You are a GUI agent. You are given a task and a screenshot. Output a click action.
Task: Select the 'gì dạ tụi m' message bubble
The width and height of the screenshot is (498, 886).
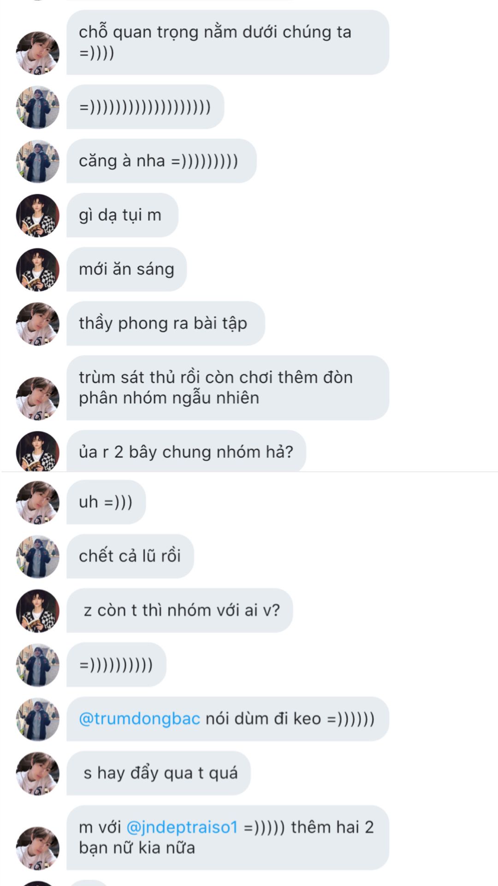click(122, 215)
